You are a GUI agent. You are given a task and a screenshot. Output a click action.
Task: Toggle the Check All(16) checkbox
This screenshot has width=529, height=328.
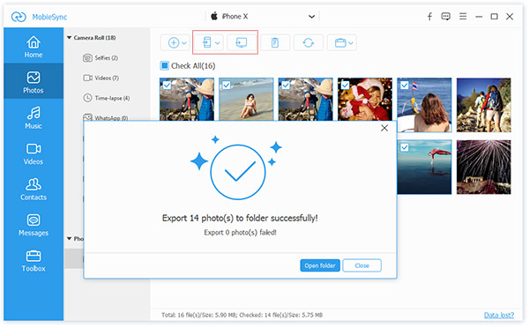point(164,65)
